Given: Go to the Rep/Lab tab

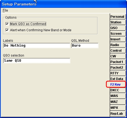Looking at the screenshot, I should coord(118,114).
